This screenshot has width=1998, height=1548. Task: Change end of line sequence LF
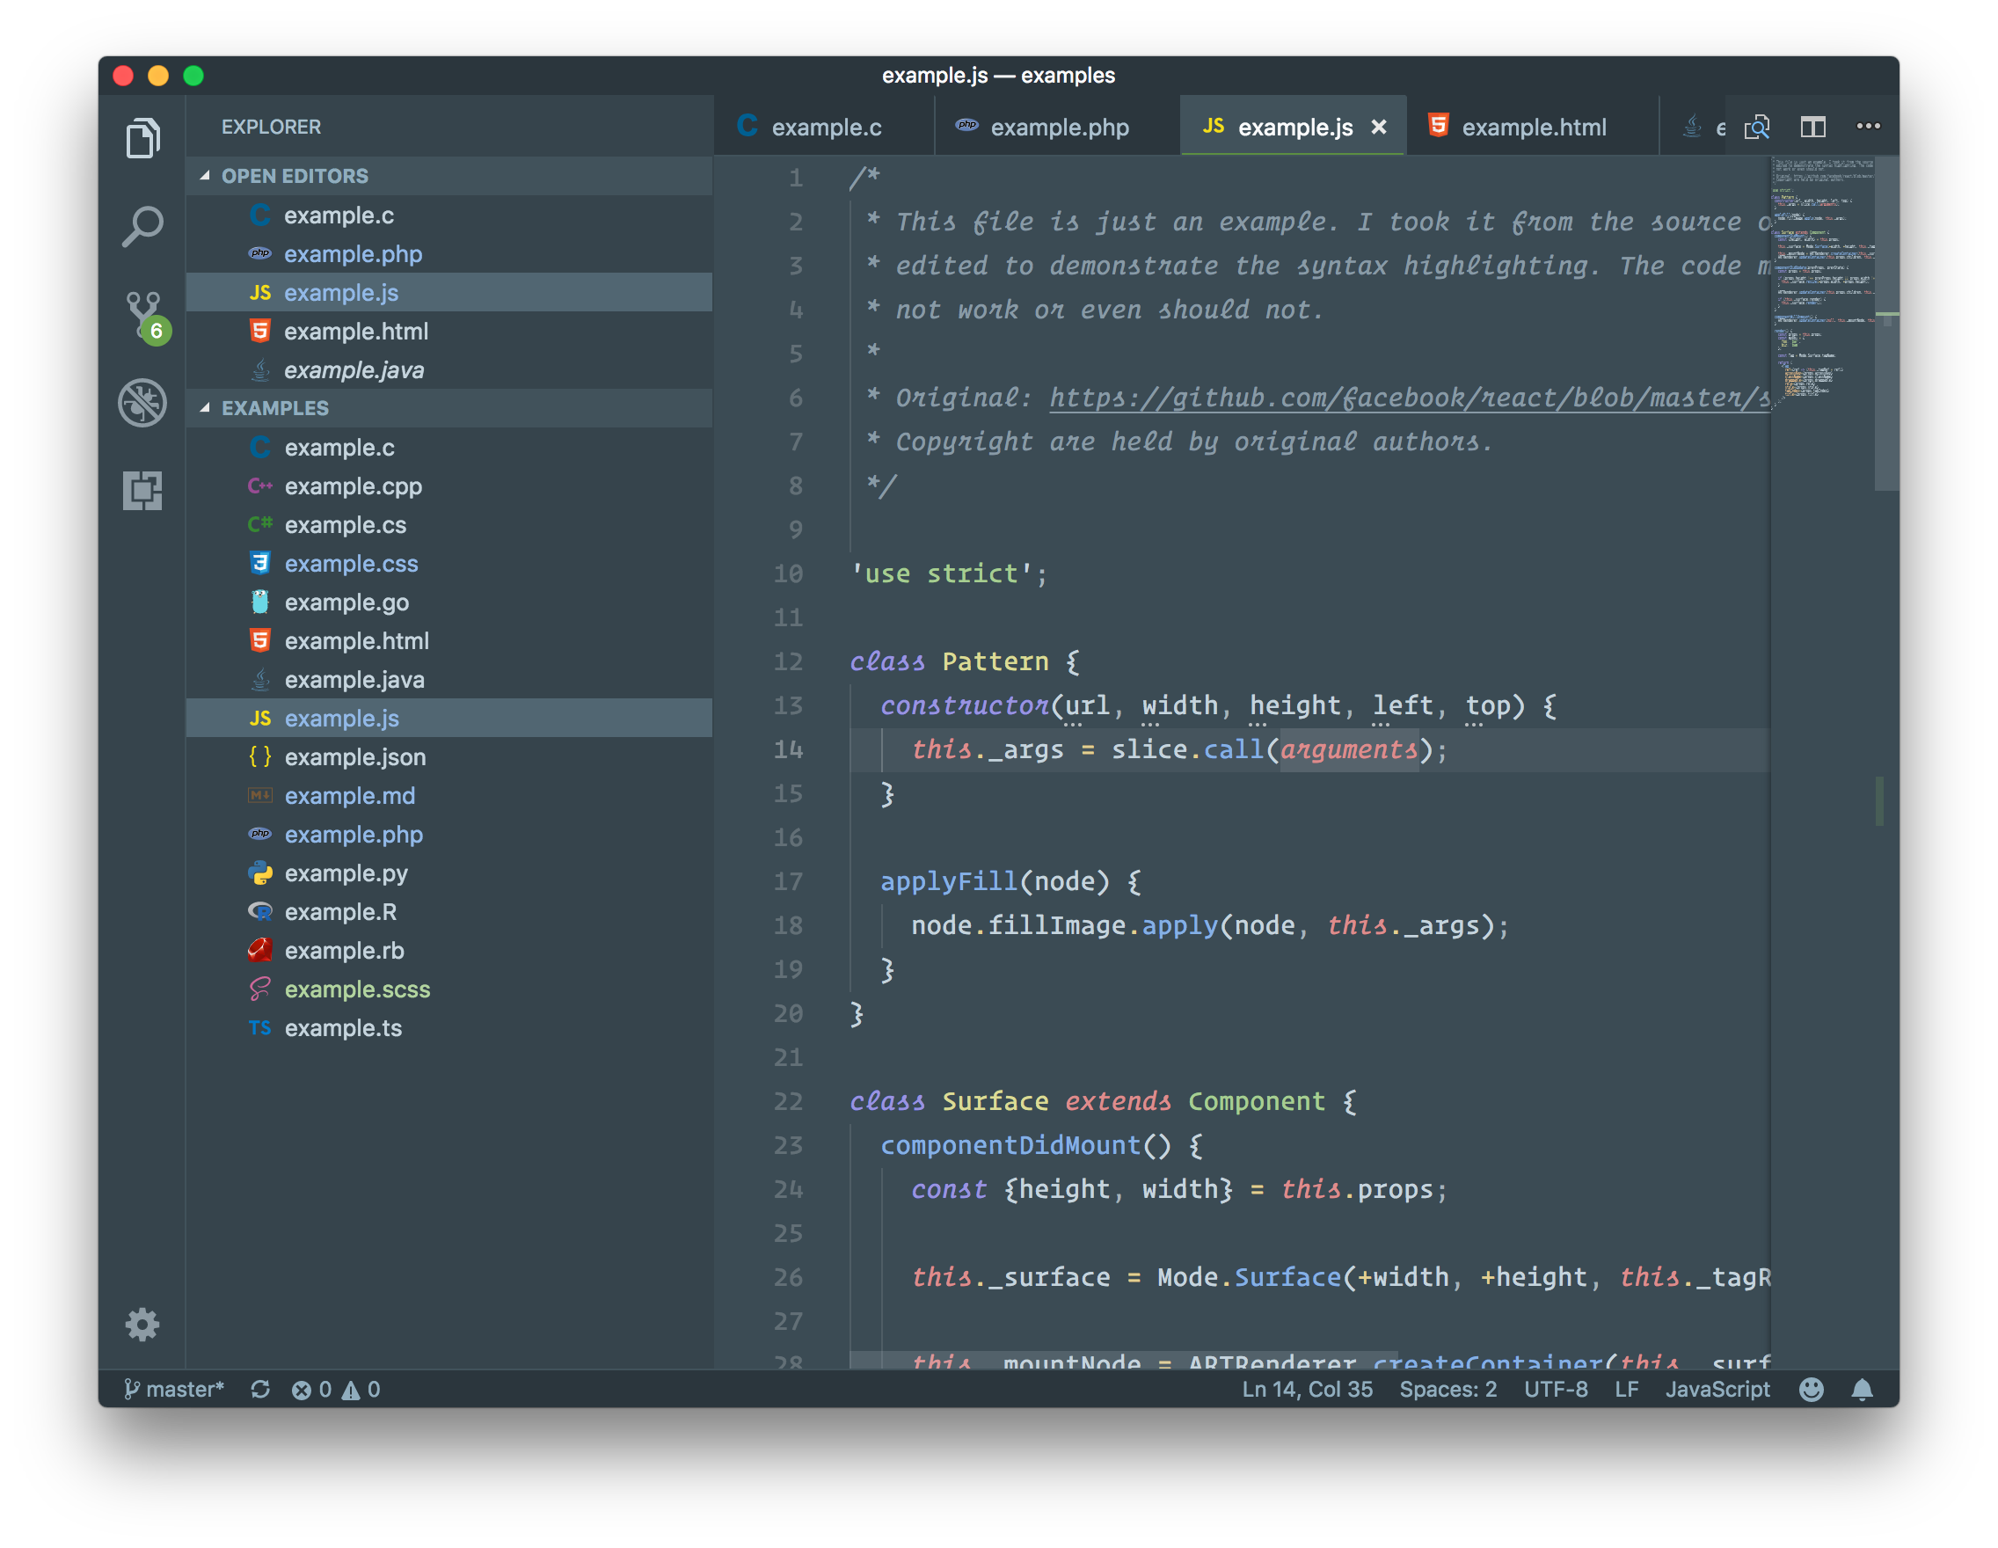[1626, 1389]
